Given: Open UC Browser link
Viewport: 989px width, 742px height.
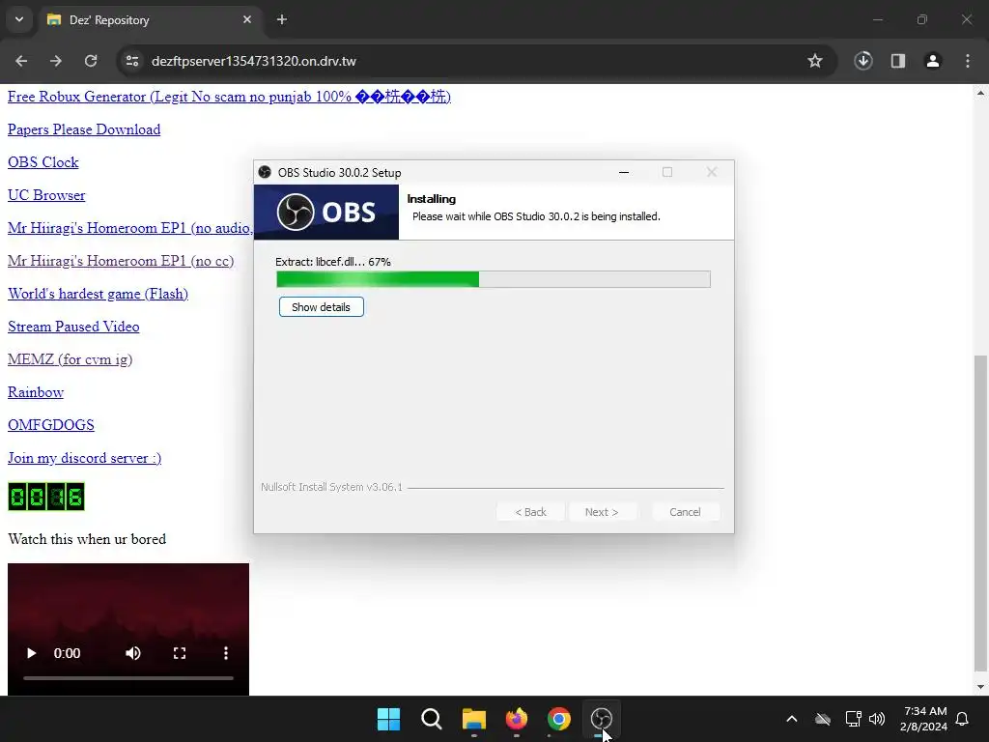Looking at the screenshot, I should pos(46,195).
